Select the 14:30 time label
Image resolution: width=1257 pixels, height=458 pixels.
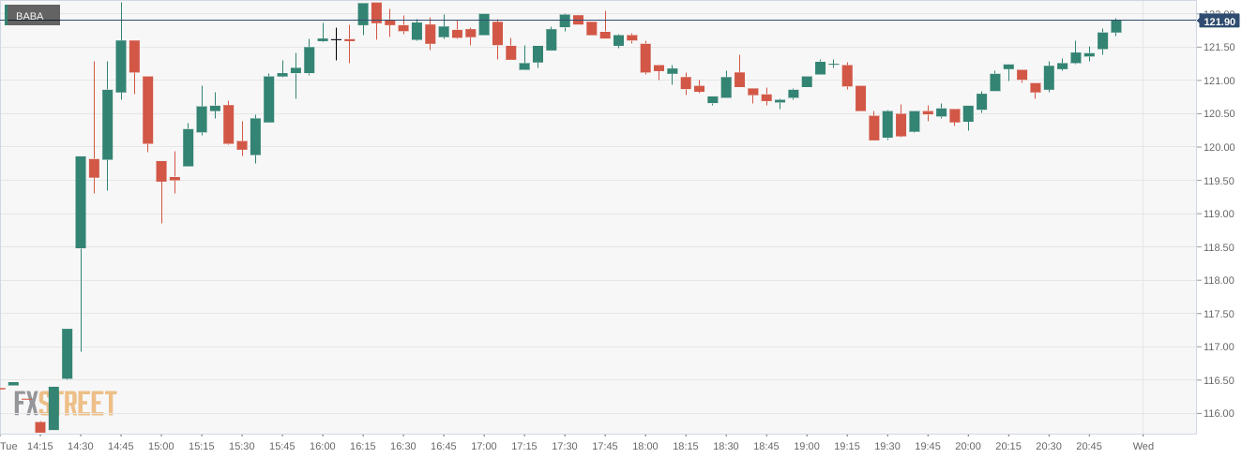click(x=81, y=446)
